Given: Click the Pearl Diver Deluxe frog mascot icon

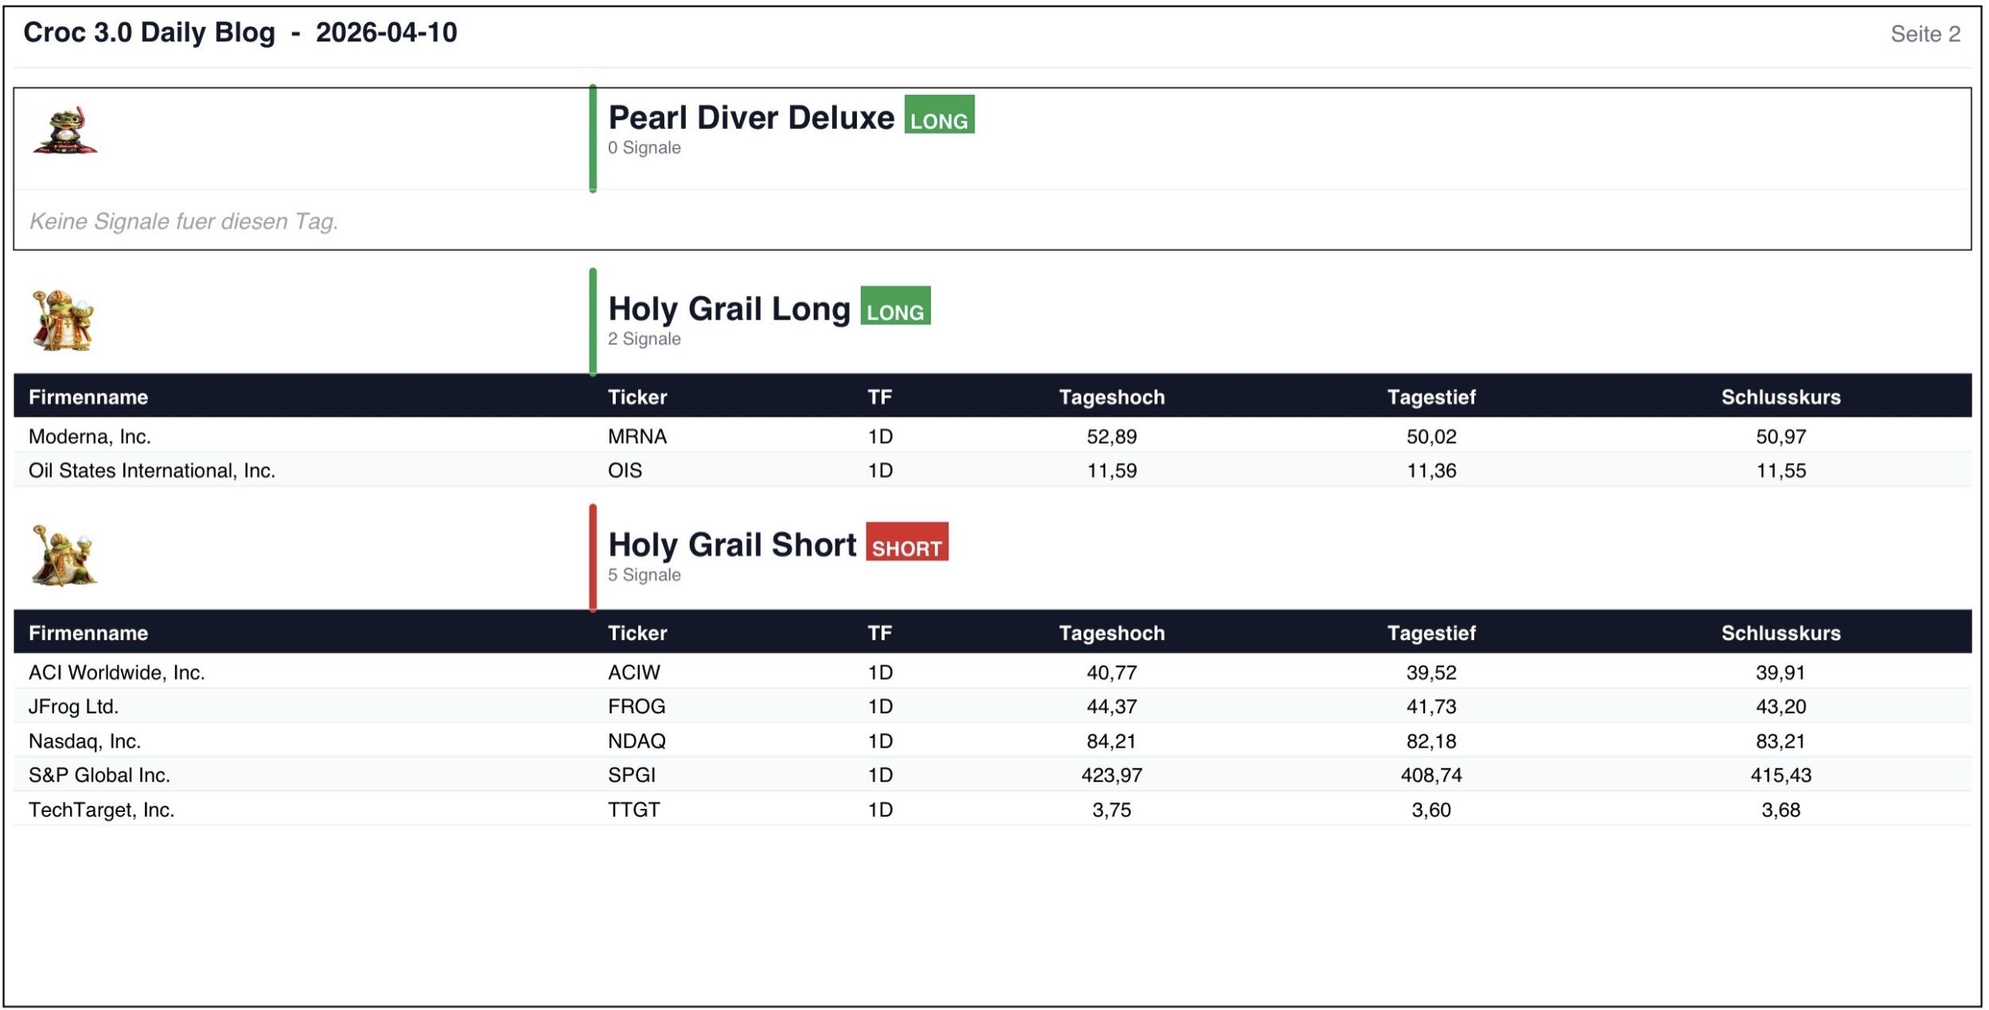Looking at the screenshot, I should click(64, 131).
